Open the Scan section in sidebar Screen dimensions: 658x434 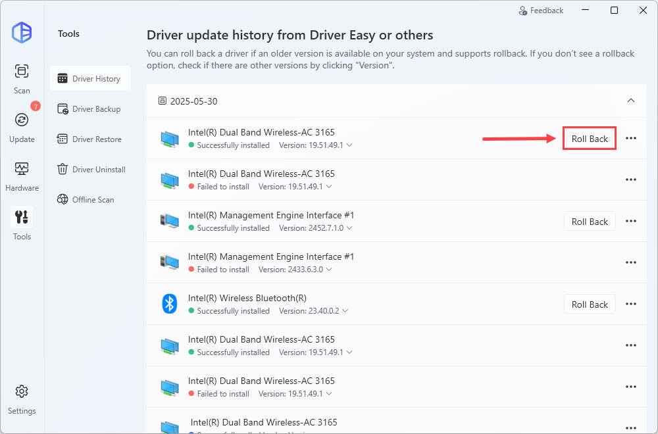coord(22,78)
